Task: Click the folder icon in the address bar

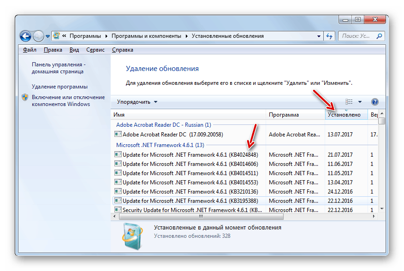Action: [56, 35]
